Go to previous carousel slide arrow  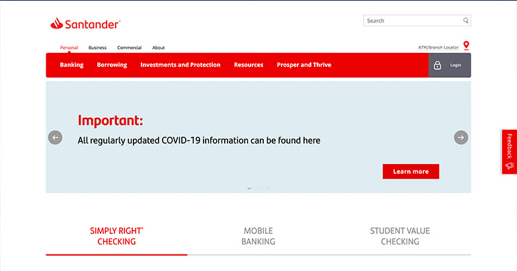pyautogui.click(x=56, y=137)
